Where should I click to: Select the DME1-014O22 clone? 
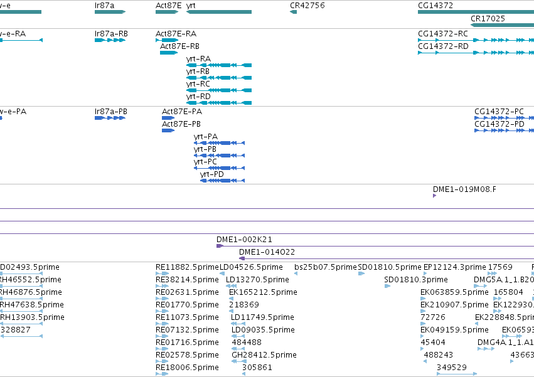pyautogui.click(x=387, y=258)
